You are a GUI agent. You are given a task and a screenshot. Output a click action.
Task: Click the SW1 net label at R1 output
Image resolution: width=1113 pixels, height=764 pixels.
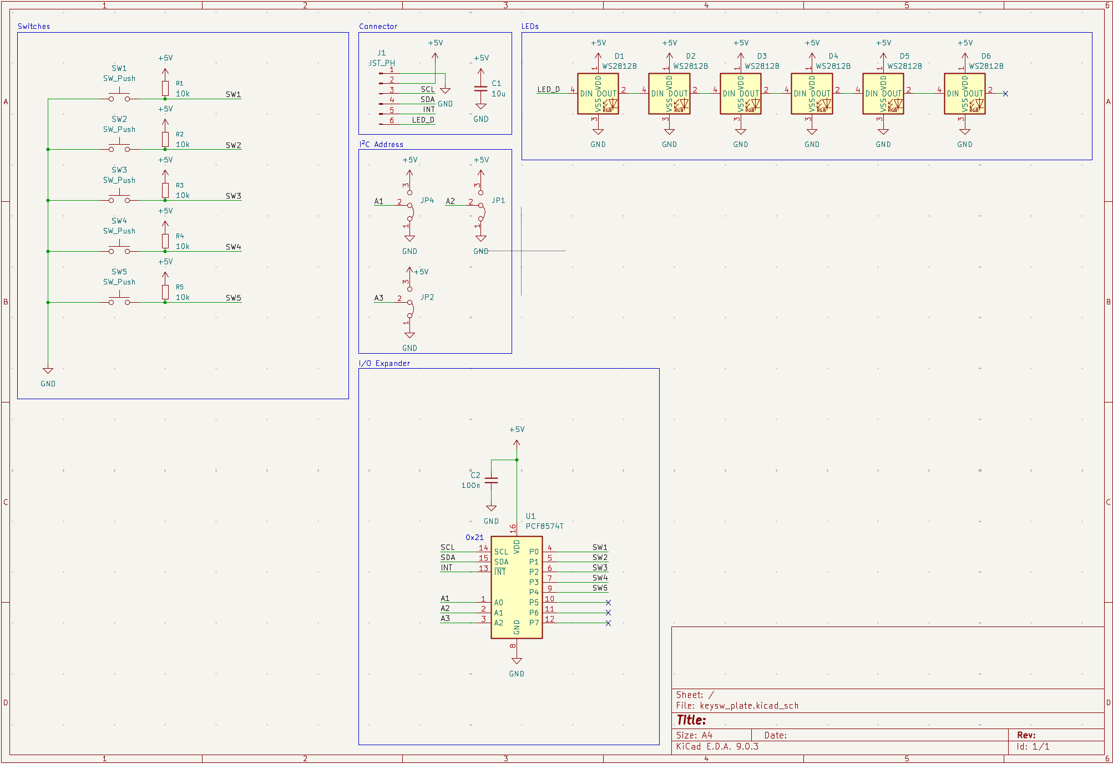click(x=234, y=94)
